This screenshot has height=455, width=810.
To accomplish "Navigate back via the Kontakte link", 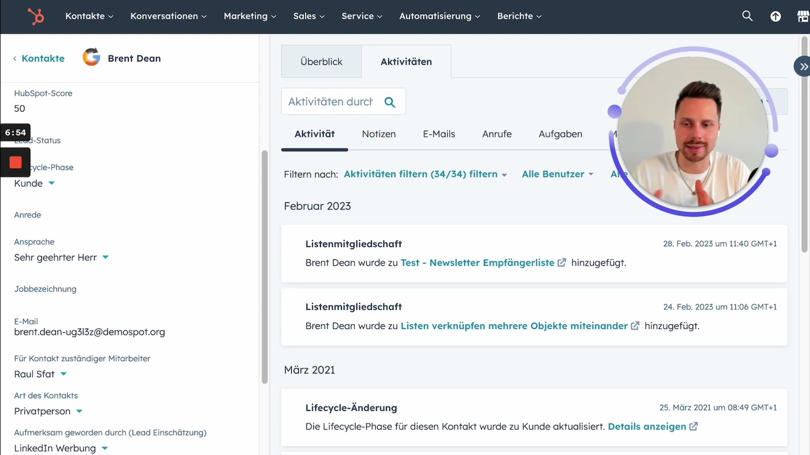I will (x=42, y=58).
